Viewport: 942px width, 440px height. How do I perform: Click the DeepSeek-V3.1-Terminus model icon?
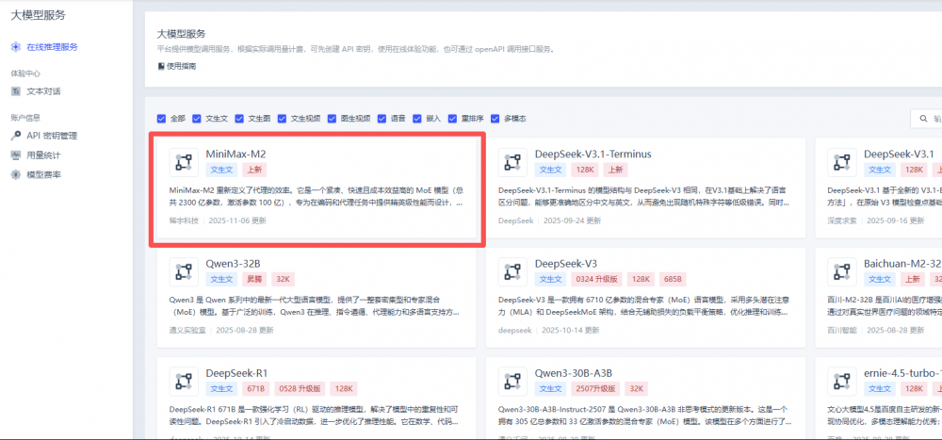click(x=513, y=162)
